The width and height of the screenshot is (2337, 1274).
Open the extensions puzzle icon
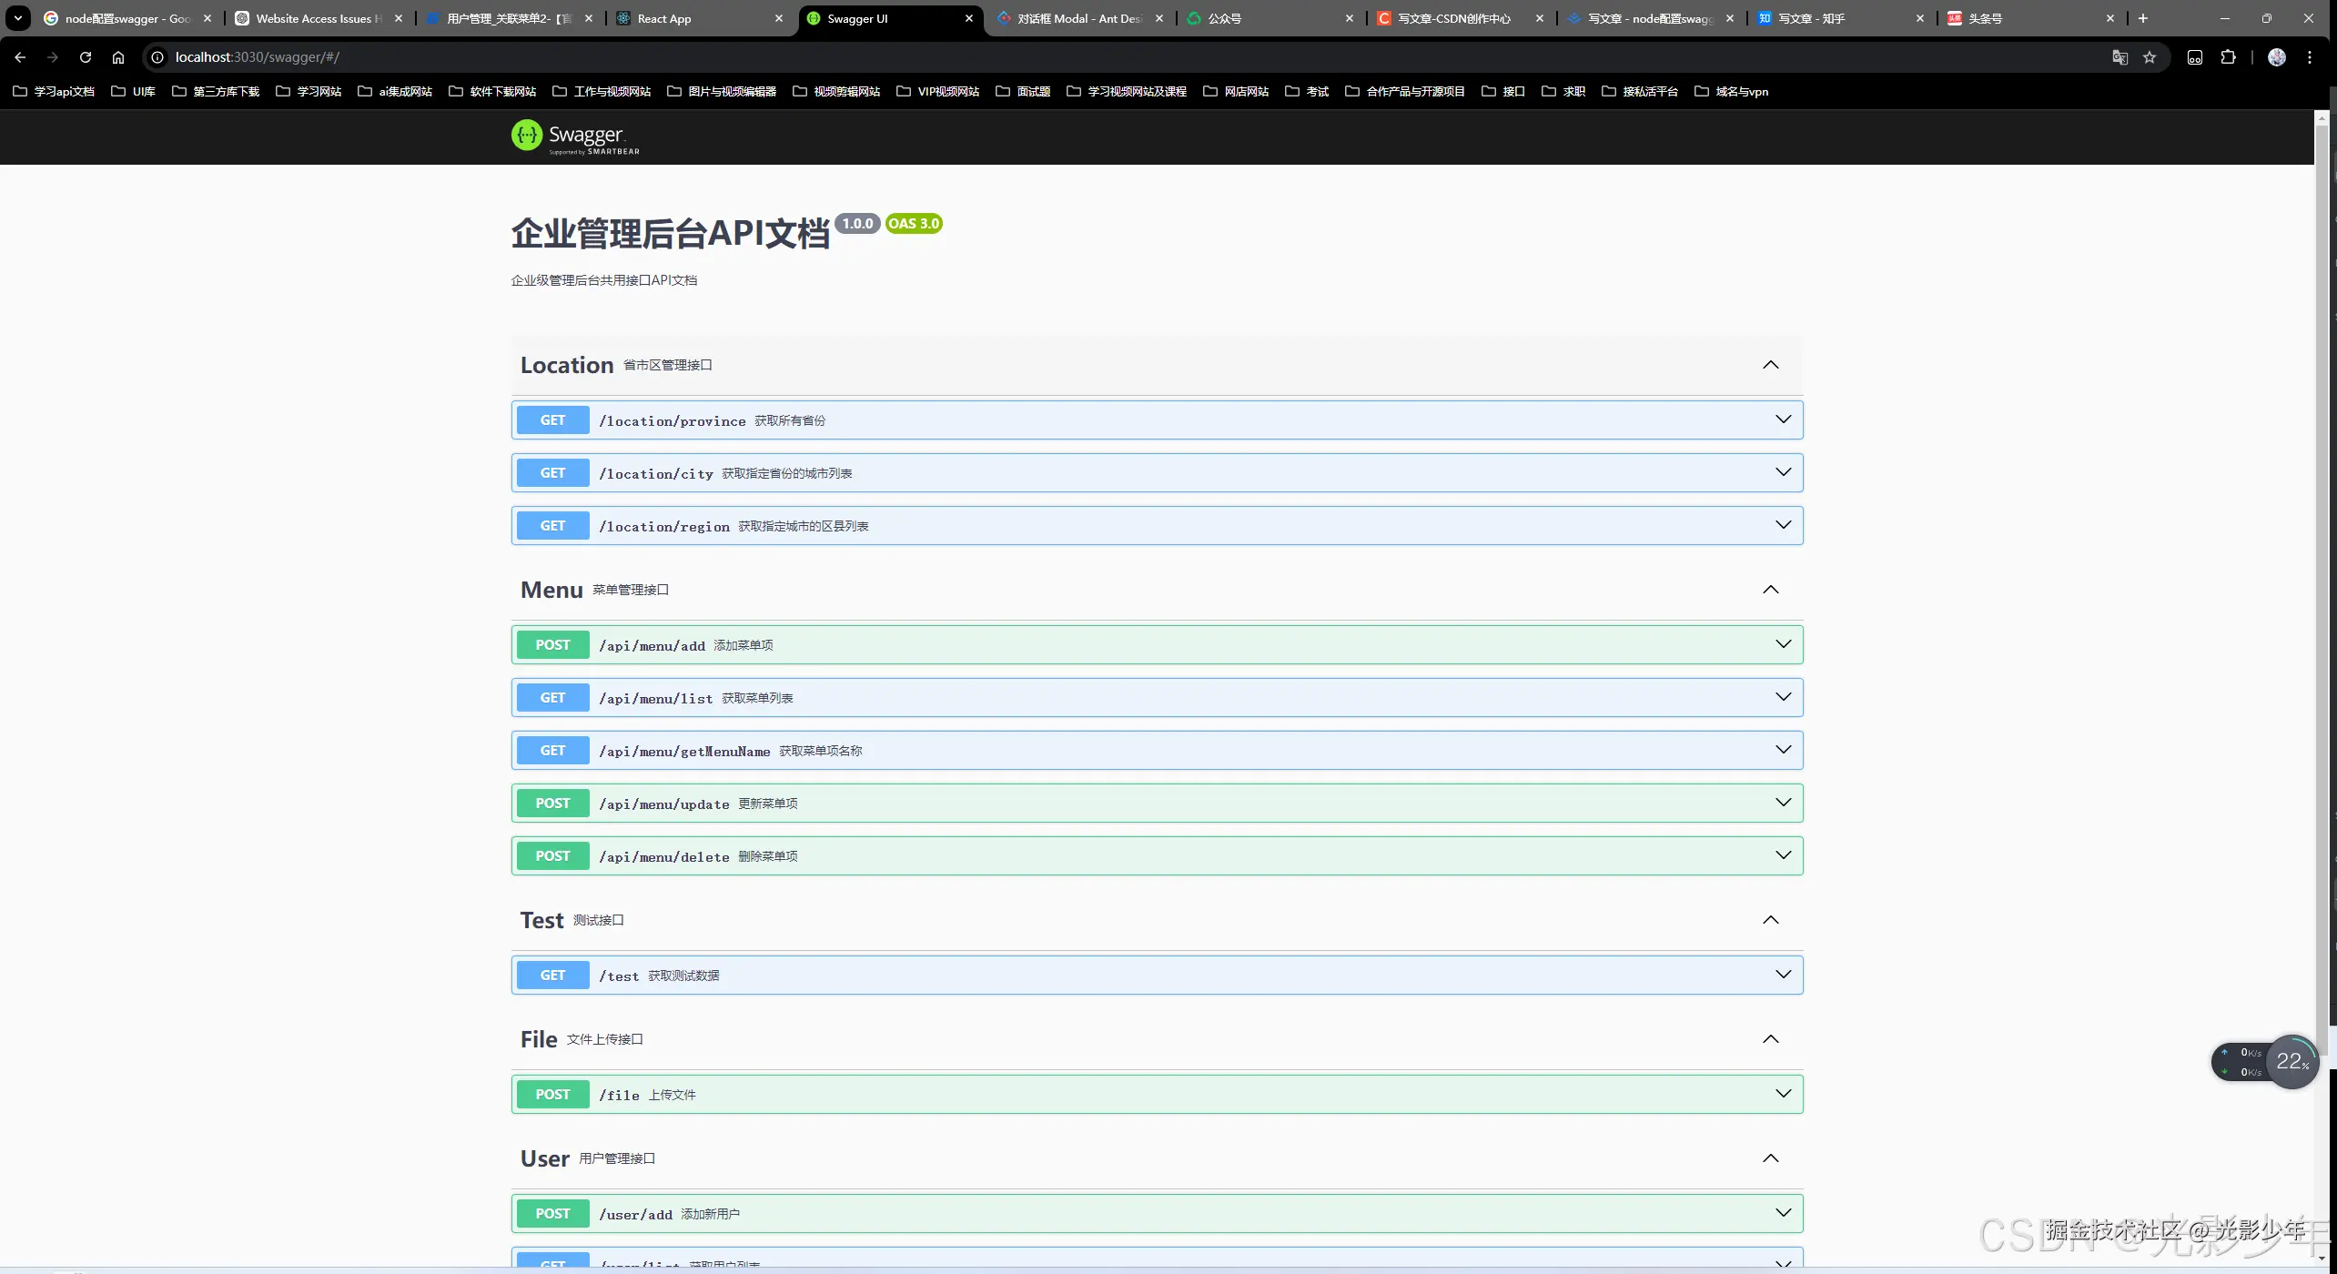coord(2228,57)
